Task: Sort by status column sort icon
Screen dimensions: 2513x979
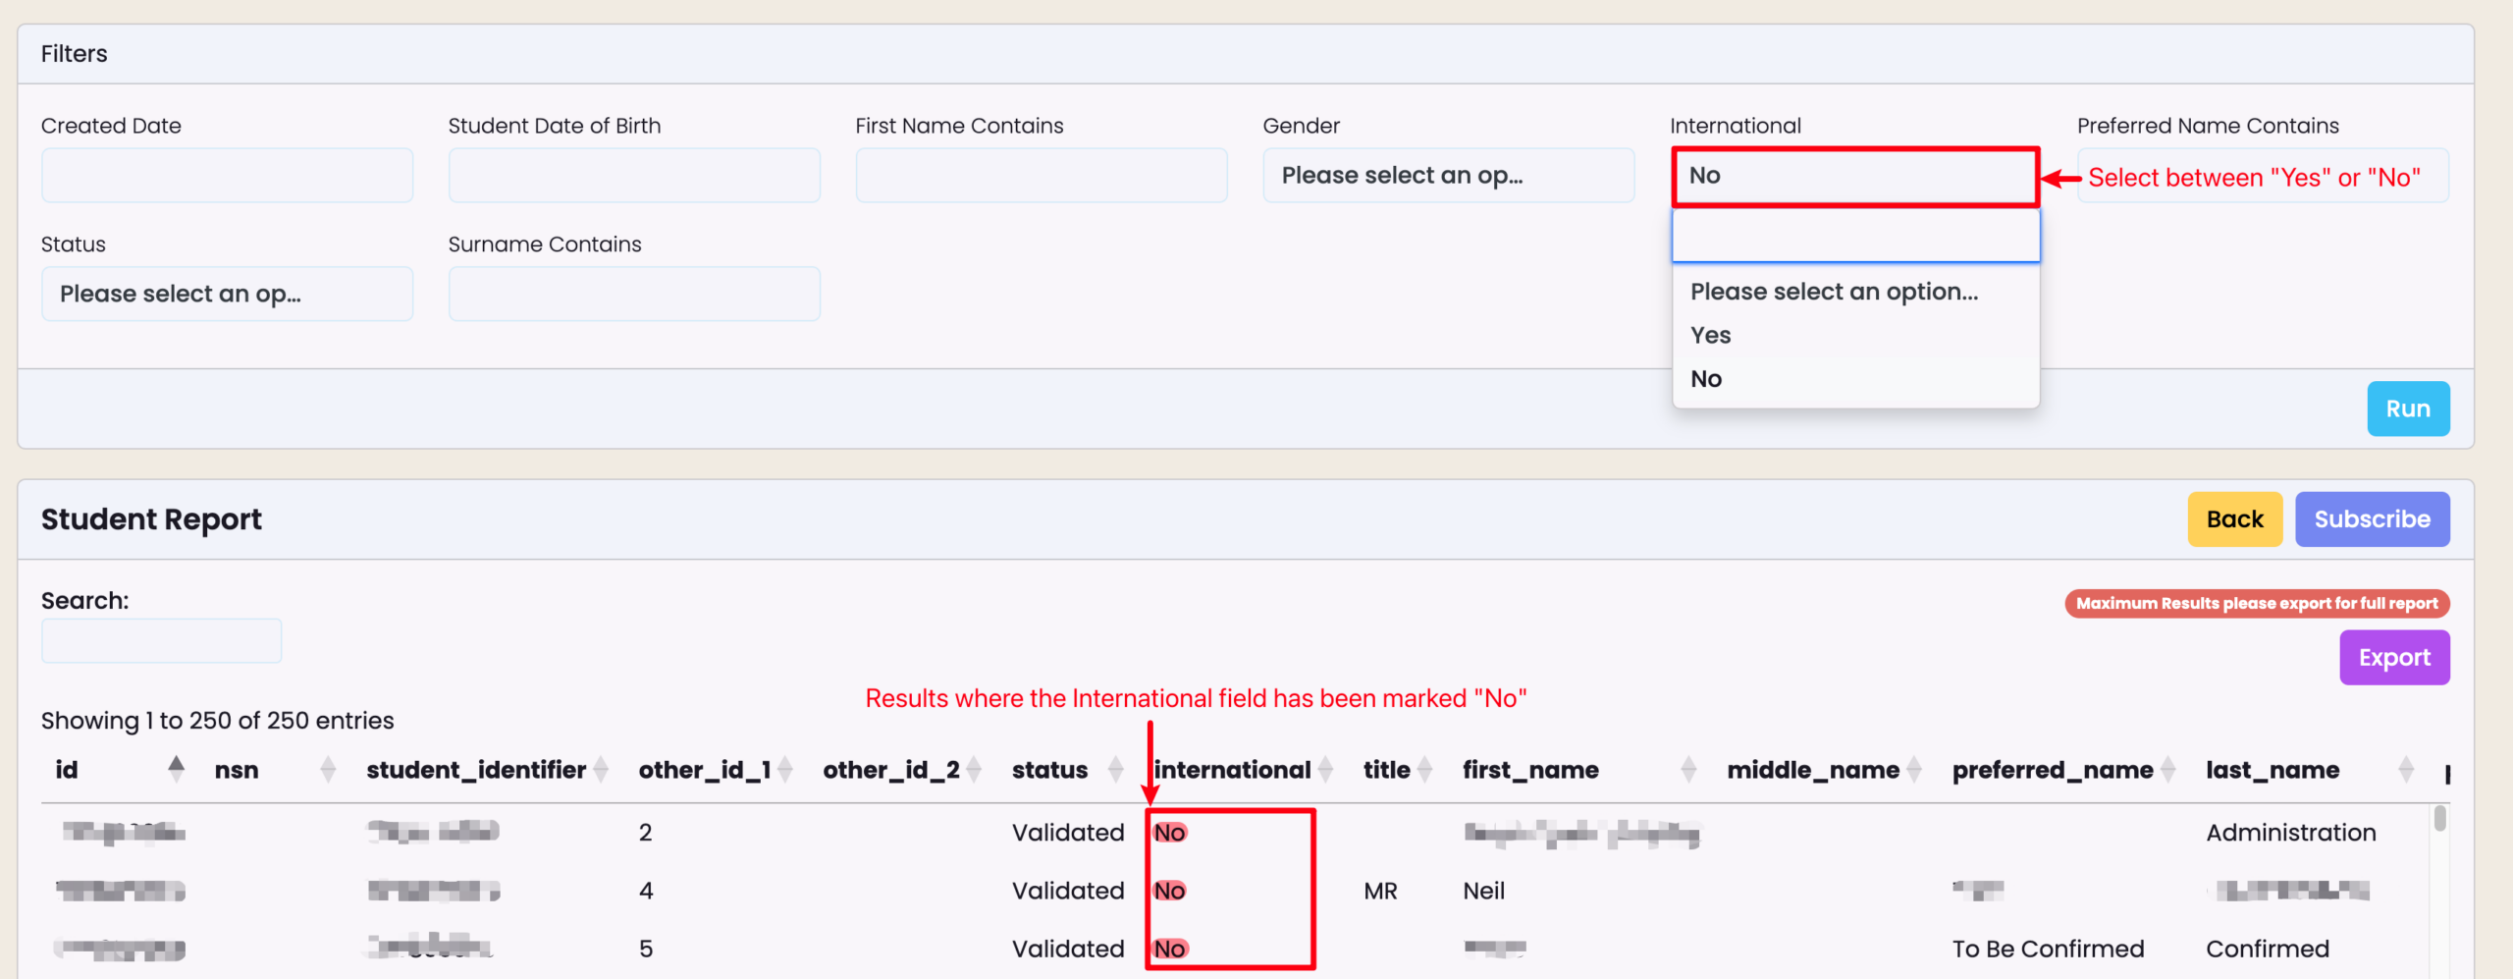Action: 1115,770
